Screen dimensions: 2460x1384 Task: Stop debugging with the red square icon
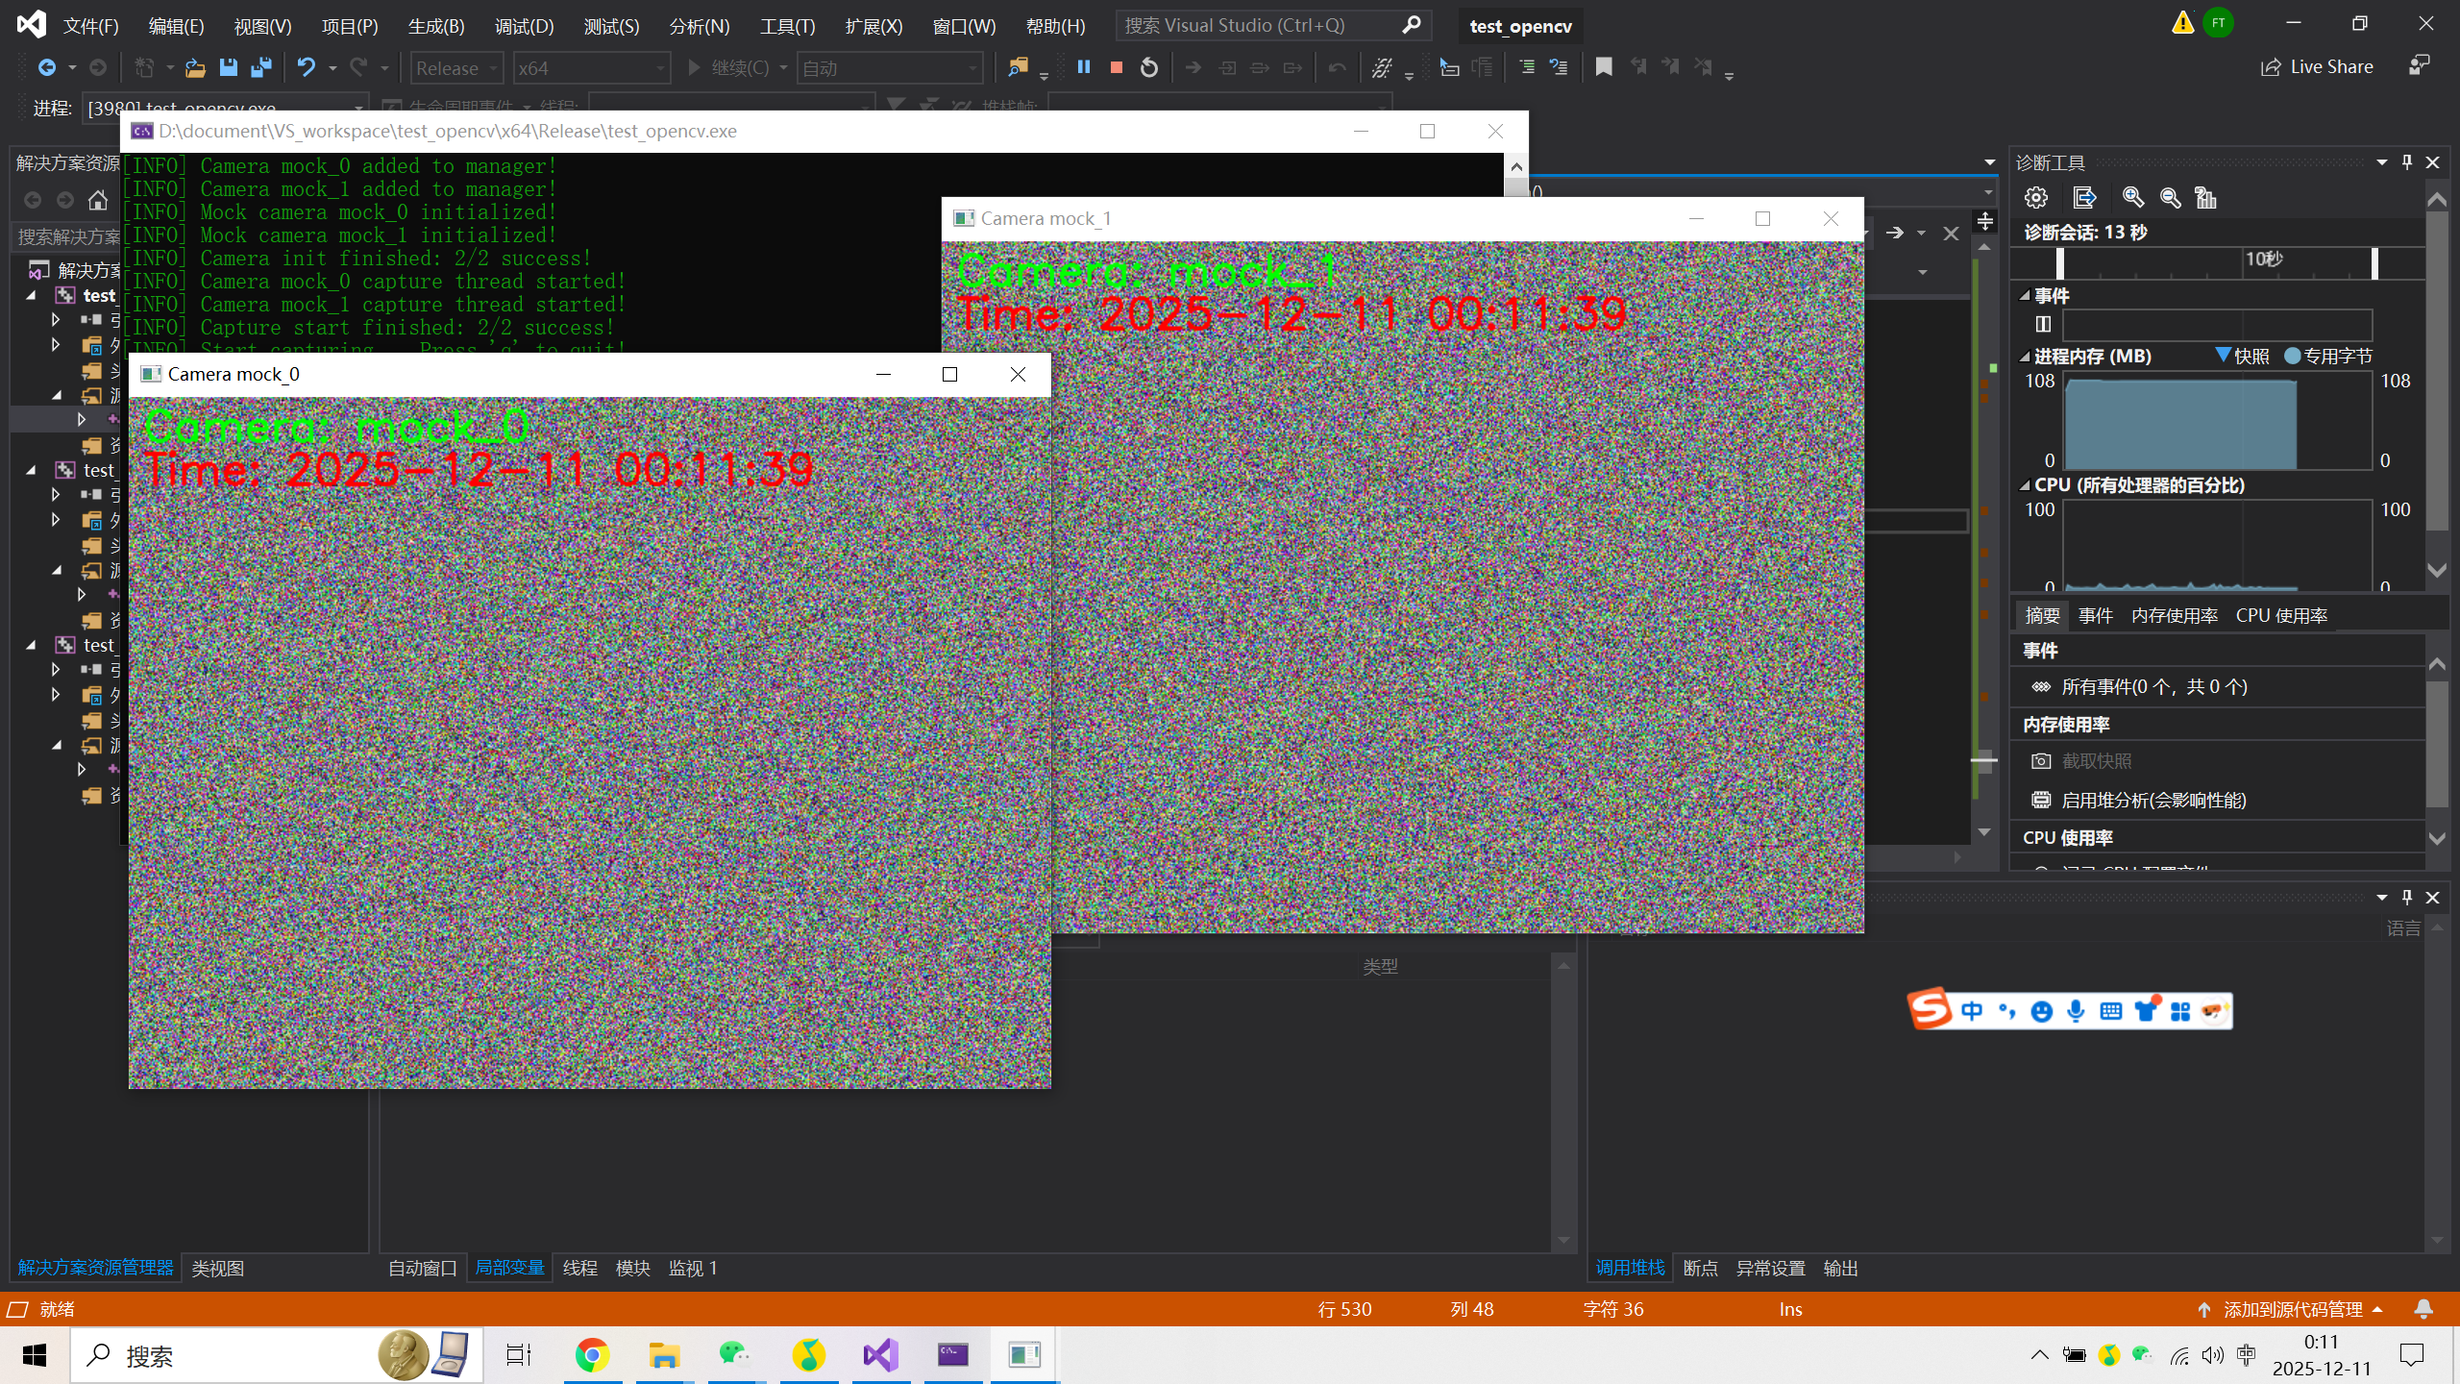[x=1116, y=67]
